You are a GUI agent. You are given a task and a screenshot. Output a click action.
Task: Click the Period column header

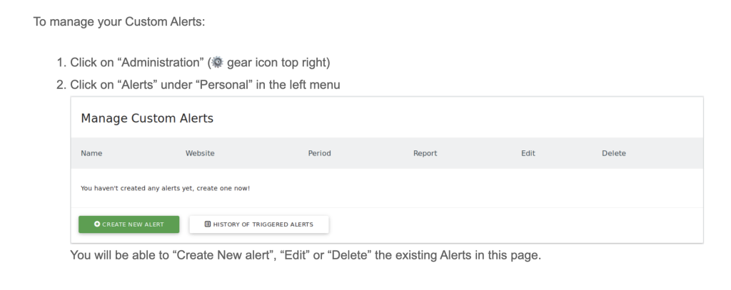click(x=319, y=153)
